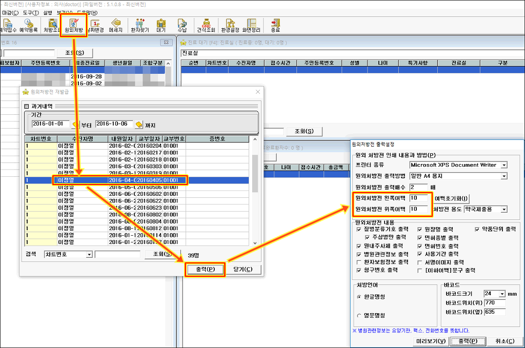The height and width of the screenshot is (348, 525).
Task: Click the 환자찾기 patient search icon
Action: click(x=139, y=25)
